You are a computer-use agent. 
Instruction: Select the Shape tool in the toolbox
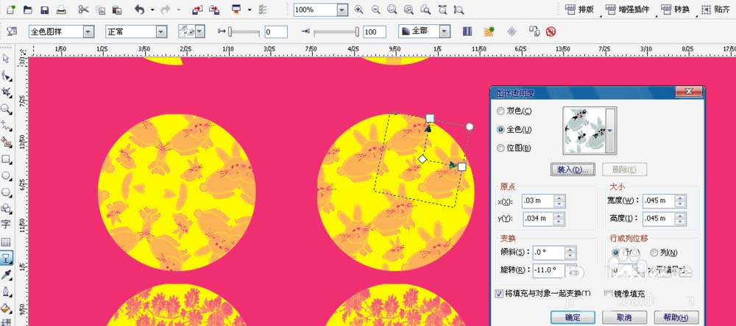pos(6,76)
